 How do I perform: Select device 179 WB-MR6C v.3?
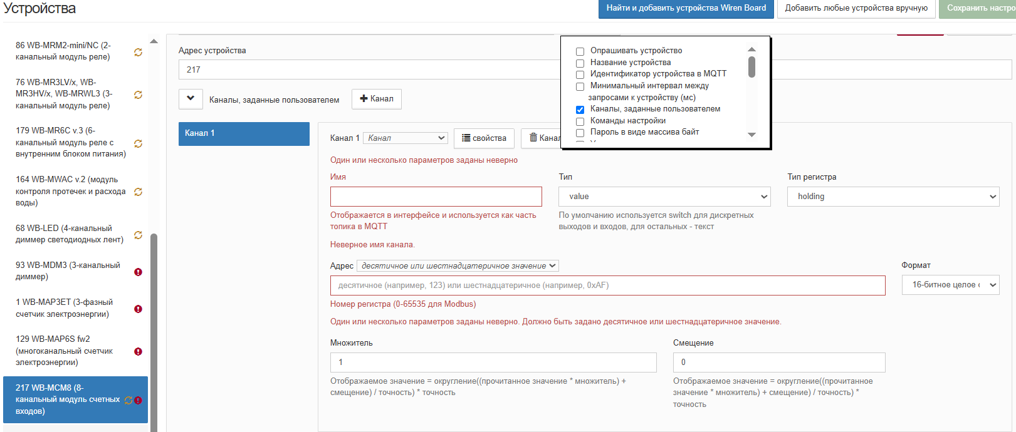click(75, 143)
